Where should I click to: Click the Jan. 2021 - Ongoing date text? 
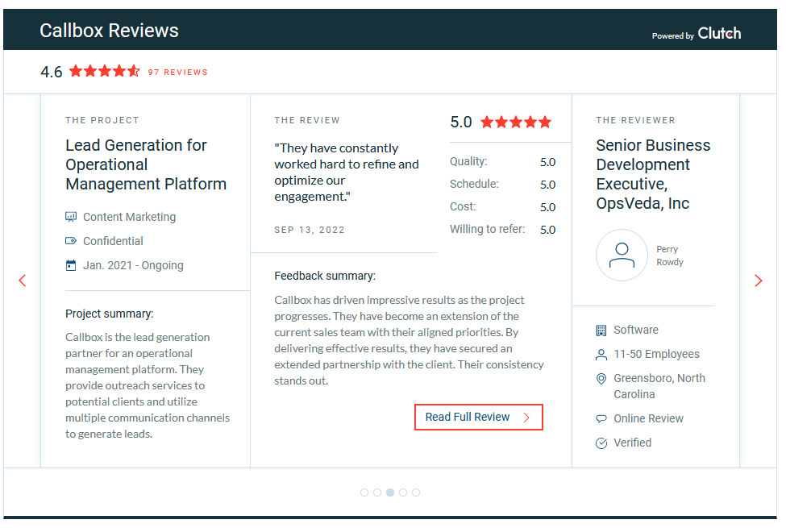click(x=133, y=265)
